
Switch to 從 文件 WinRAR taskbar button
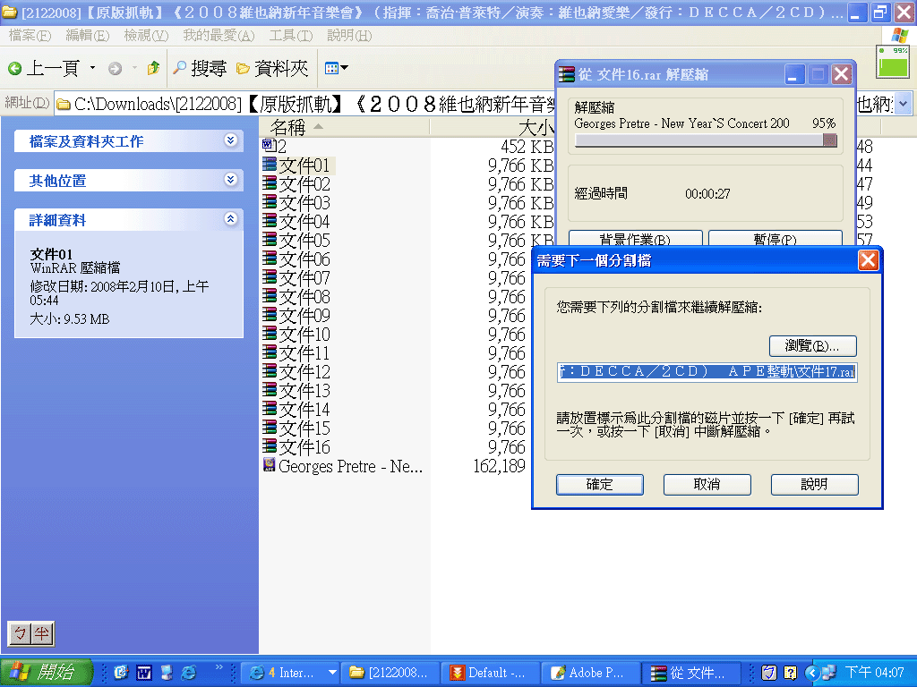(x=691, y=673)
